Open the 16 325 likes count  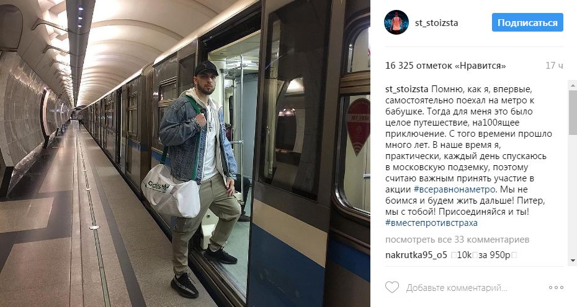(x=445, y=66)
